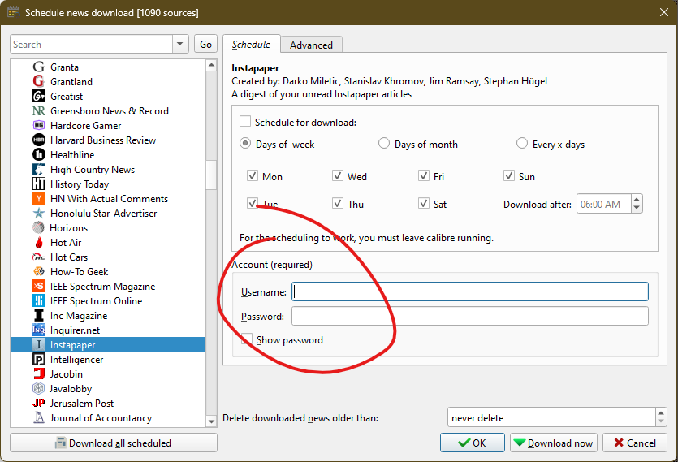The image size is (678, 462).
Task: Tick the Show password checkbox
Action: tap(247, 340)
